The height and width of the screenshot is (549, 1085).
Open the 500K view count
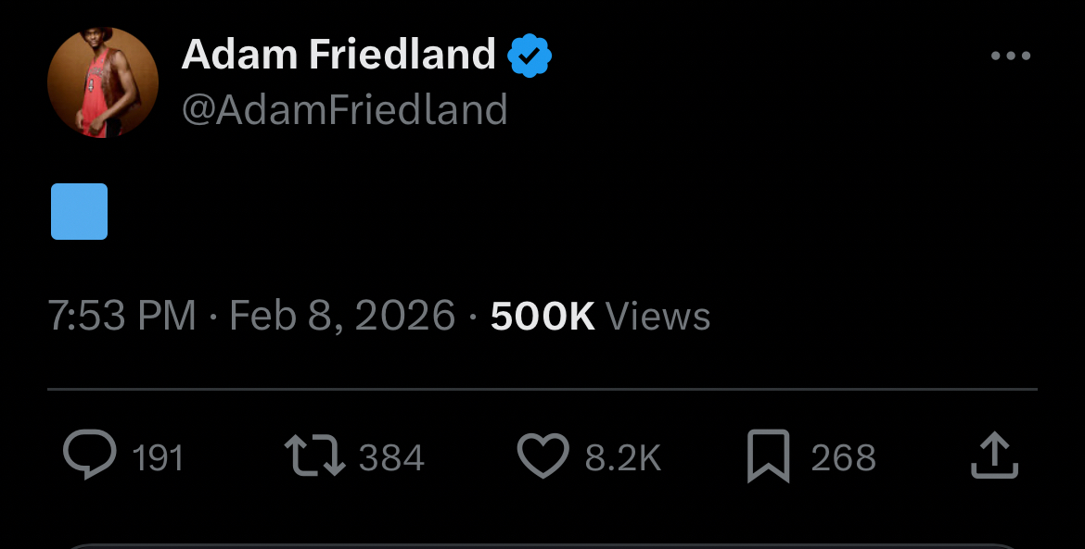pos(542,317)
